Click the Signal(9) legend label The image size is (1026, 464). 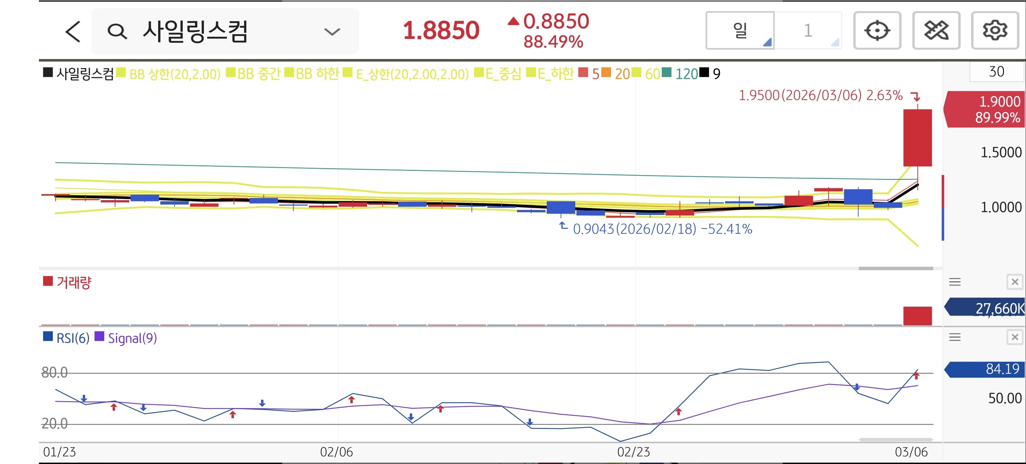click(x=132, y=338)
